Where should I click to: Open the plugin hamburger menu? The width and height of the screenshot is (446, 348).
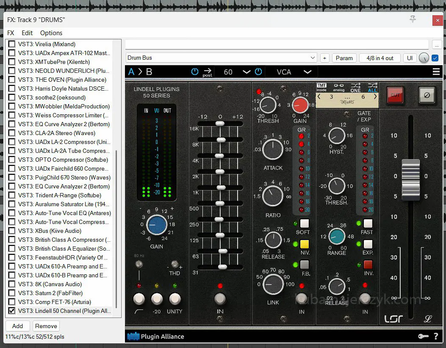point(436,72)
